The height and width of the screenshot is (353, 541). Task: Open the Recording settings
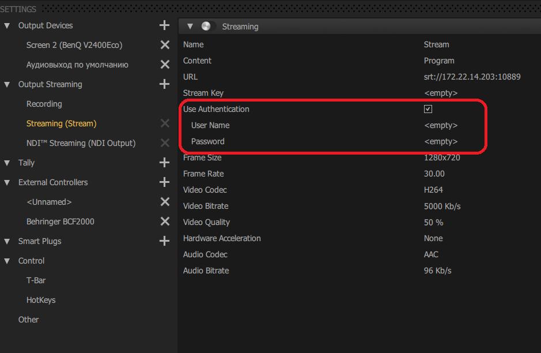[x=44, y=104]
